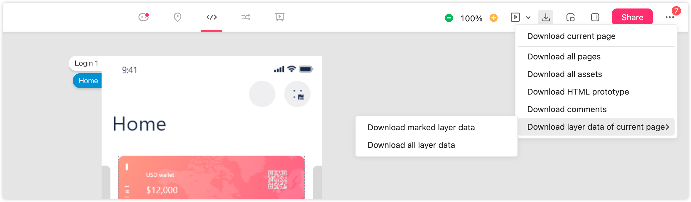This screenshot has width=691, height=202.
Task: Open the comments mode icon
Action: (x=144, y=17)
